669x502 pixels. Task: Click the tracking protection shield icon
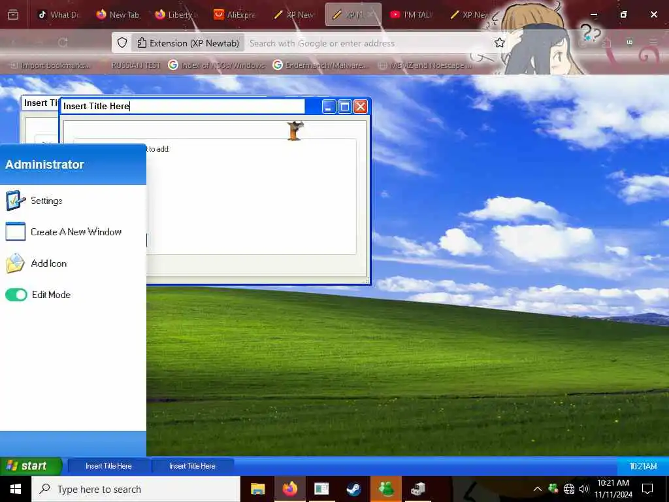(122, 42)
